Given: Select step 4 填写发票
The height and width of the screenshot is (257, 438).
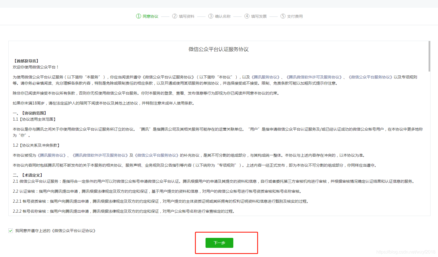Looking at the screenshot, I should coord(256,16).
